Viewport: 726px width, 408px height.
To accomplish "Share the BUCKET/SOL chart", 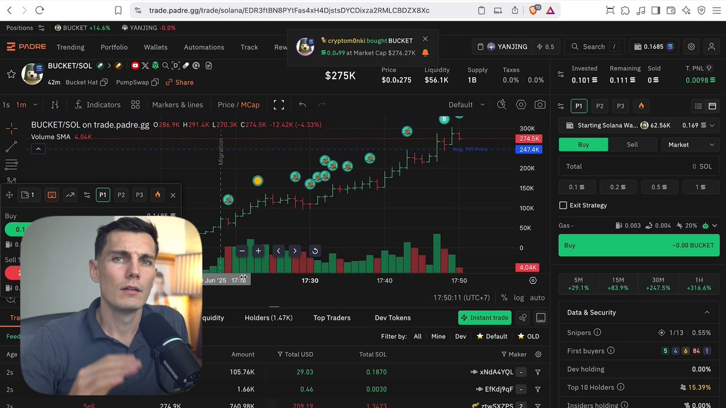I will (180, 82).
